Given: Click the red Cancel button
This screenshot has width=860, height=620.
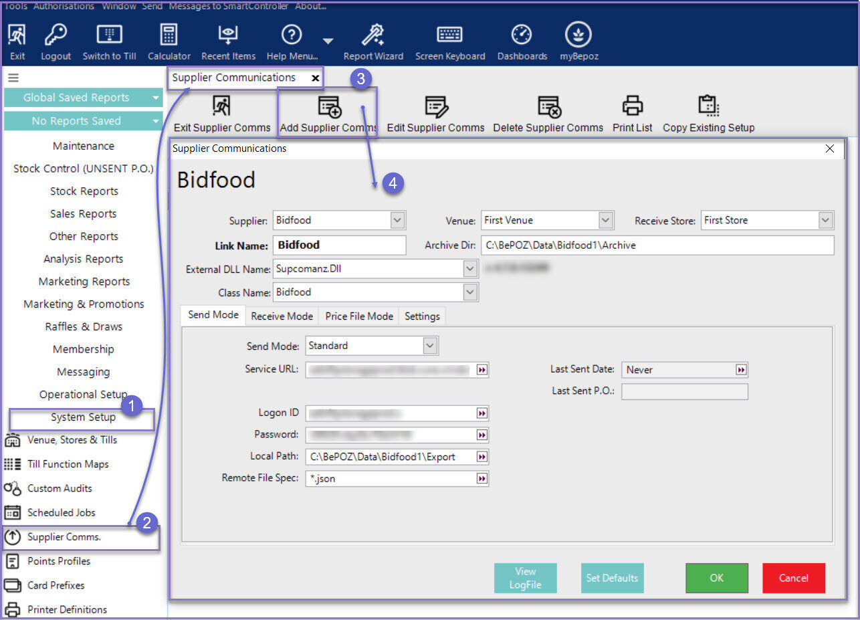Looking at the screenshot, I should (x=794, y=578).
